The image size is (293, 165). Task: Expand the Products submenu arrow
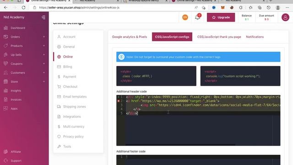[x=44, y=46]
